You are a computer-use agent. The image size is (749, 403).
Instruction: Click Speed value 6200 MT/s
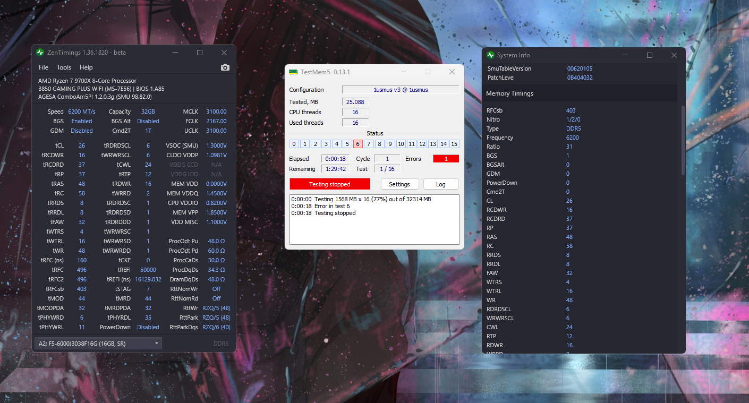(82, 112)
